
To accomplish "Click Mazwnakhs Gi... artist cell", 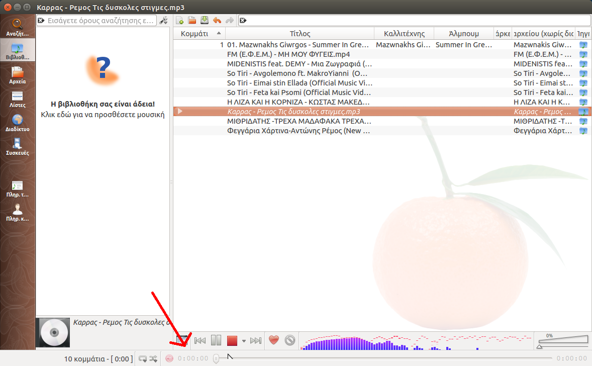I will coord(403,45).
